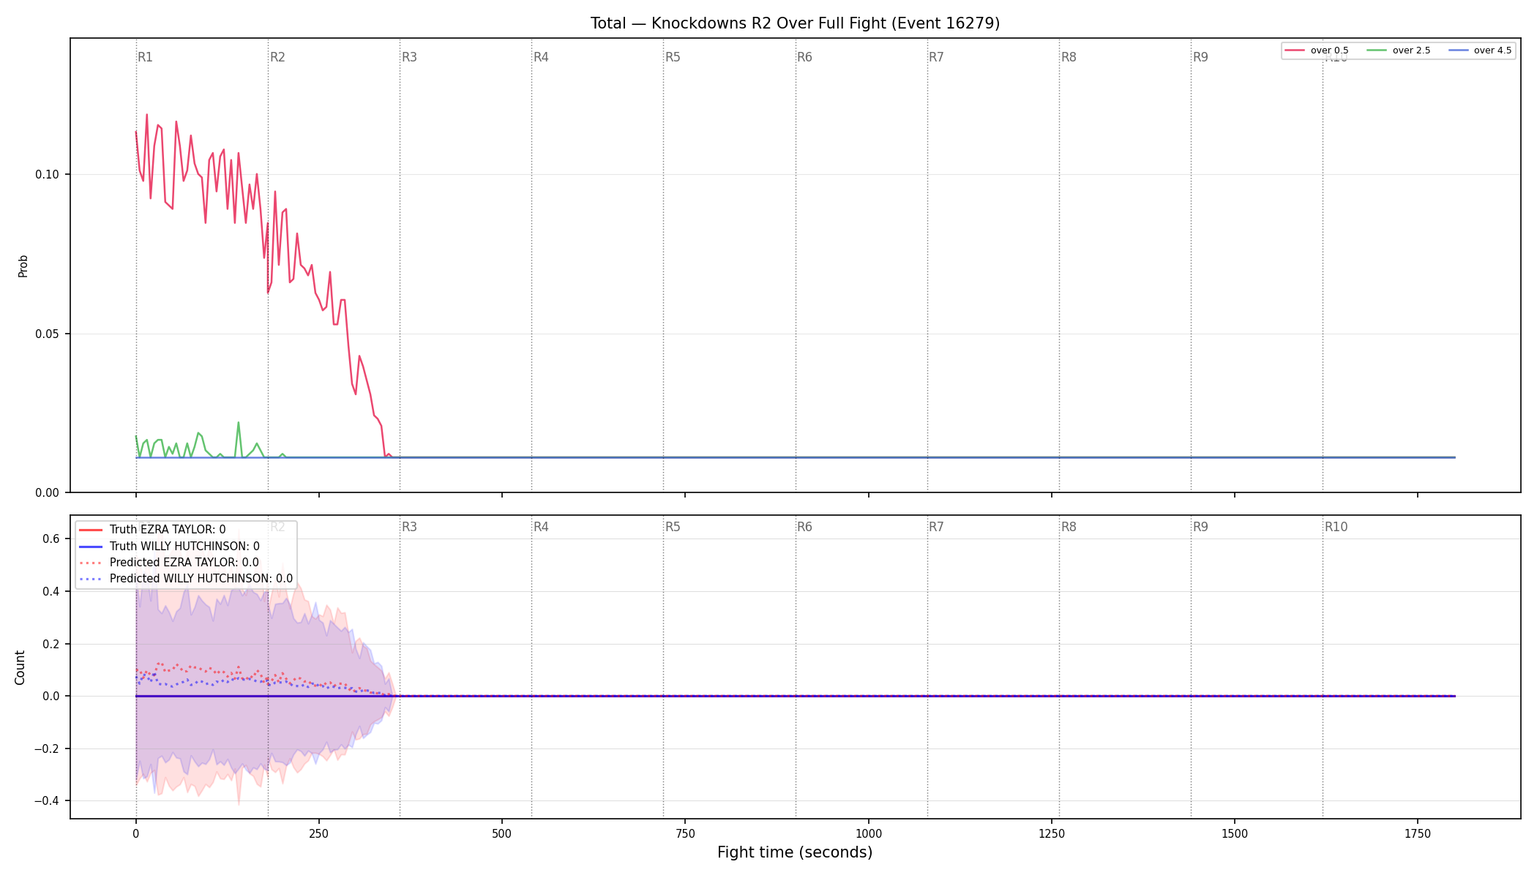This screenshot has height=878, width=1537.
Task: Select the R3 round marker in top chart
Action: [x=409, y=57]
